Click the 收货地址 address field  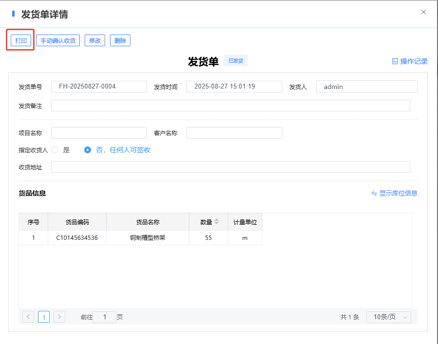pos(230,167)
